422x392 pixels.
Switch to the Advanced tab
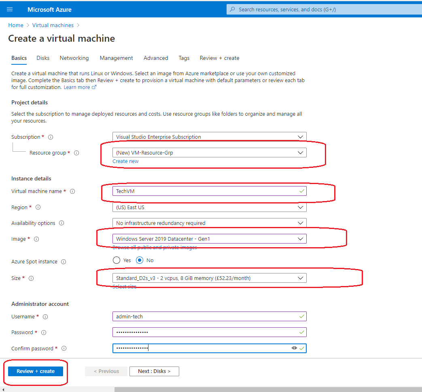(156, 58)
